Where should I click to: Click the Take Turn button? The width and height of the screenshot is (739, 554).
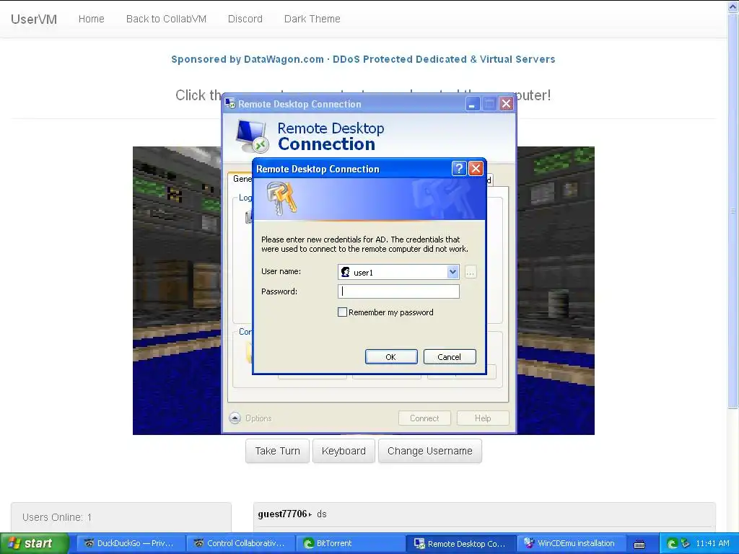tap(277, 451)
